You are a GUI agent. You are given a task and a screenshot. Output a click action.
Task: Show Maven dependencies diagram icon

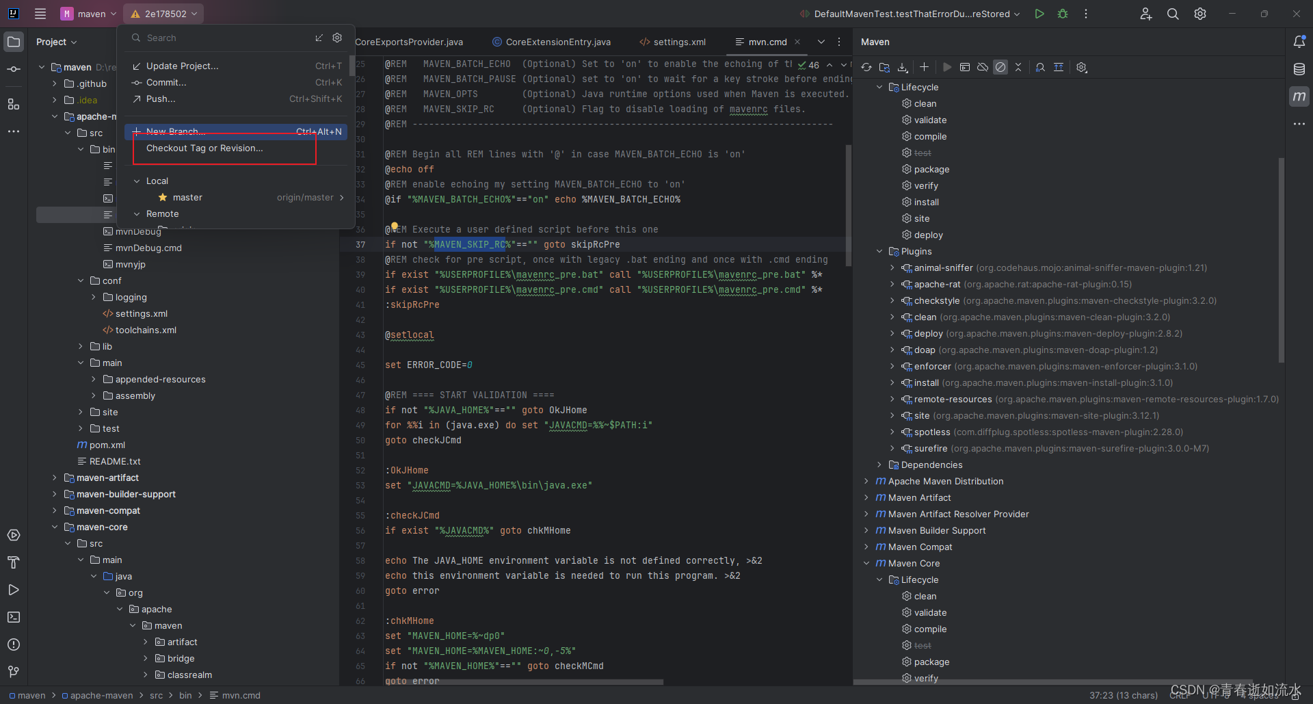(1059, 67)
